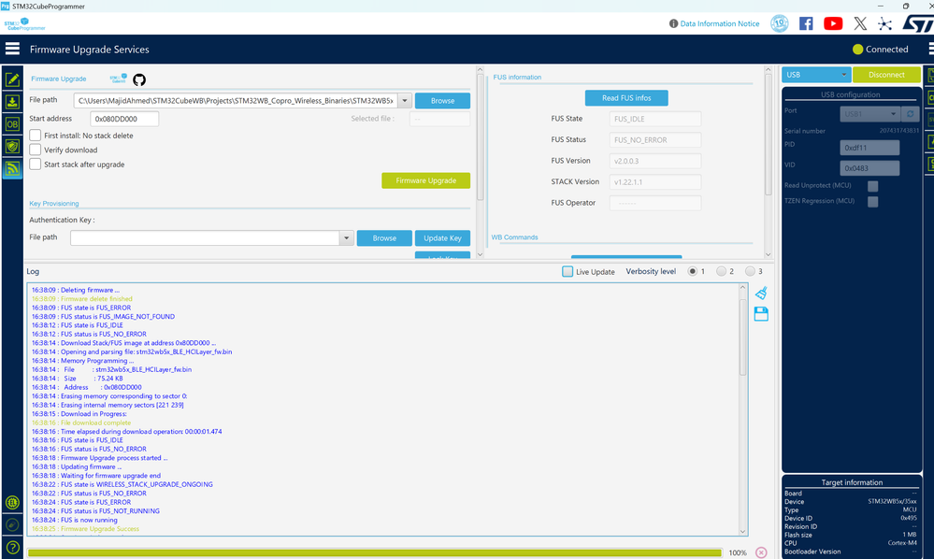Image resolution: width=934 pixels, height=559 pixels.
Task: Edit the Start address field
Action: pos(124,119)
